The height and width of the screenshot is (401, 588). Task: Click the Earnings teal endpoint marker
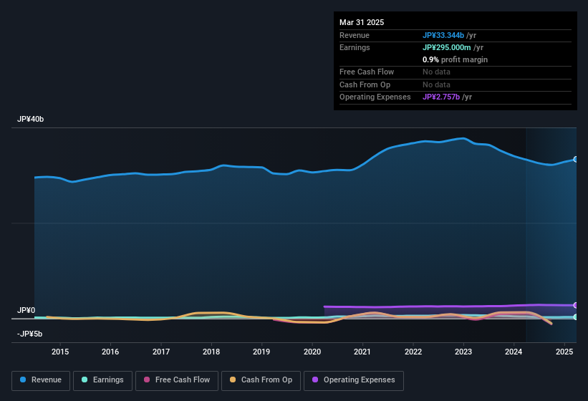point(576,317)
